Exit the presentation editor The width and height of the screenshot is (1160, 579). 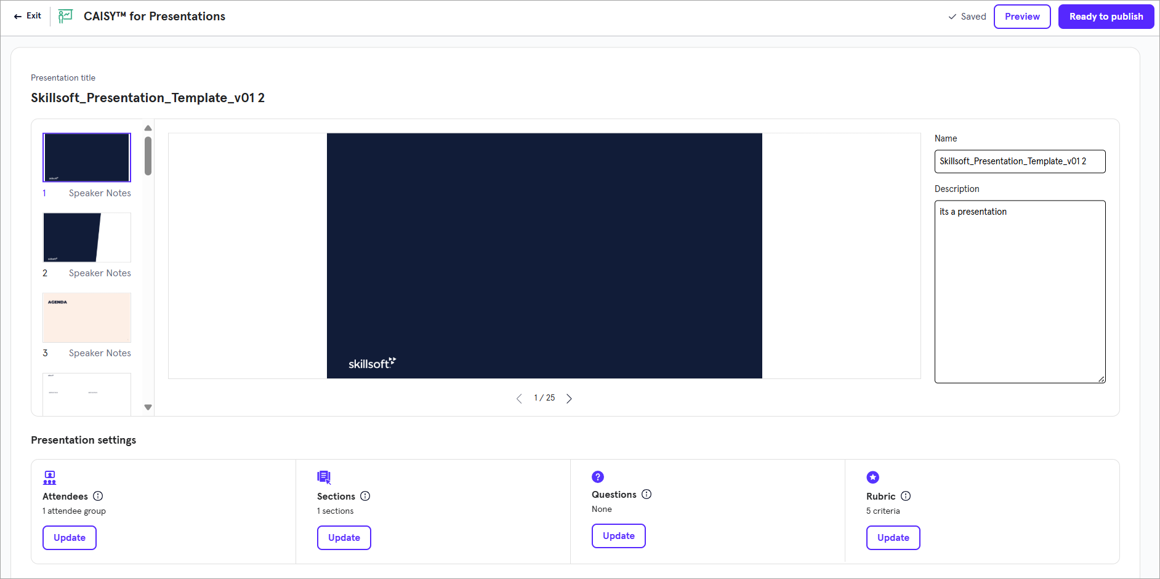coord(28,16)
